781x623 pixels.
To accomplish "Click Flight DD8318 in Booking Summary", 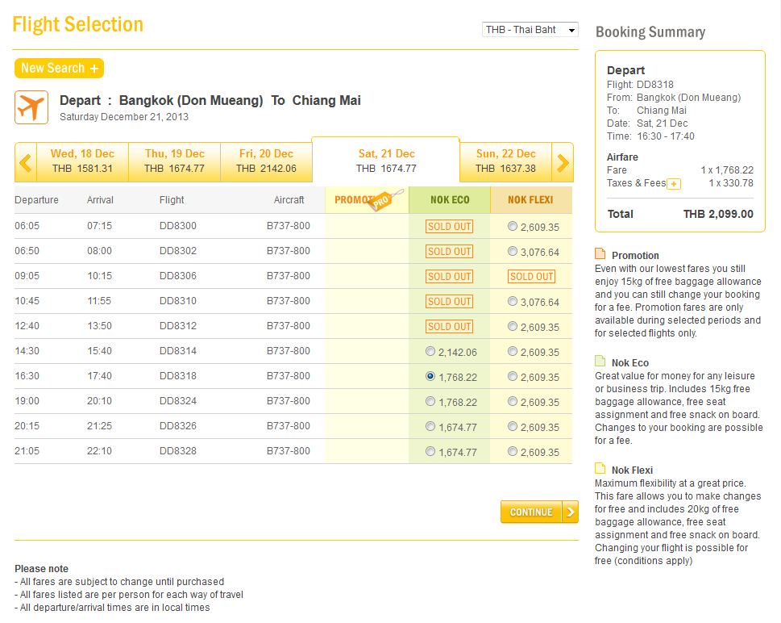I will 640,84.
